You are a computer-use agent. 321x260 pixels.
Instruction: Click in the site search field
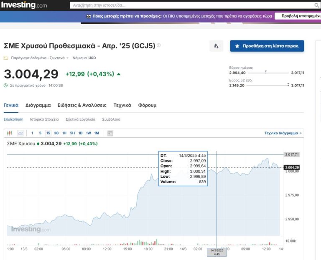point(192,5)
